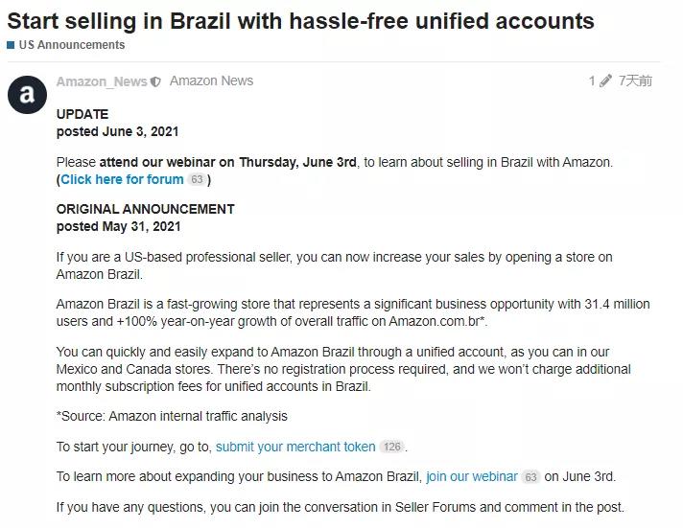Click the 63 badge after webinar link
The height and width of the screenshot is (528, 683).
(x=530, y=477)
